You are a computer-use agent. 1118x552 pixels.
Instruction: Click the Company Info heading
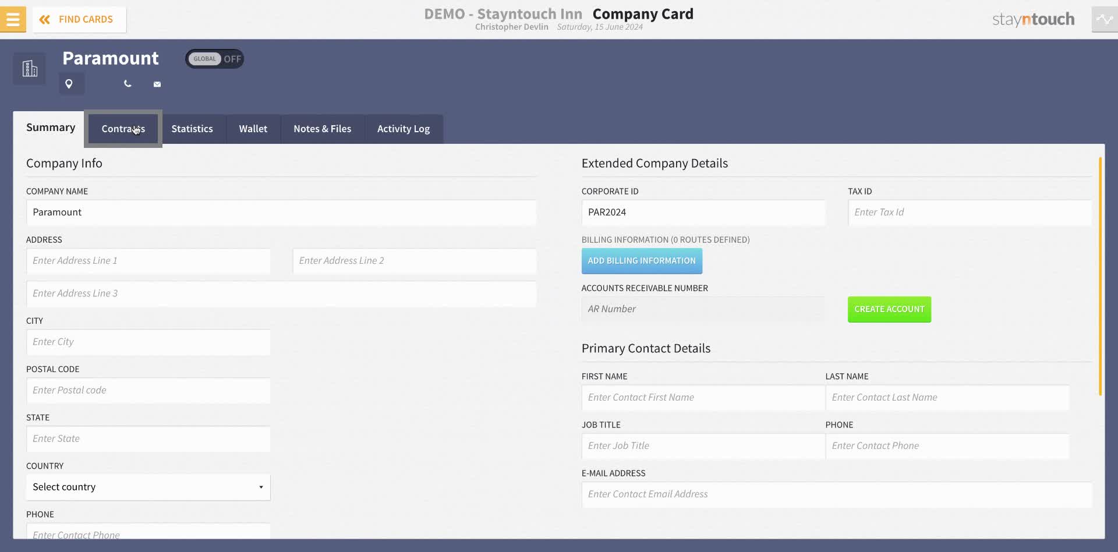point(64,164)
